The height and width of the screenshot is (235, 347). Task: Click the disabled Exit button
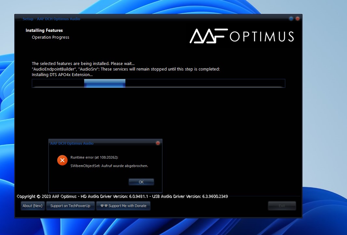(282, 206)
